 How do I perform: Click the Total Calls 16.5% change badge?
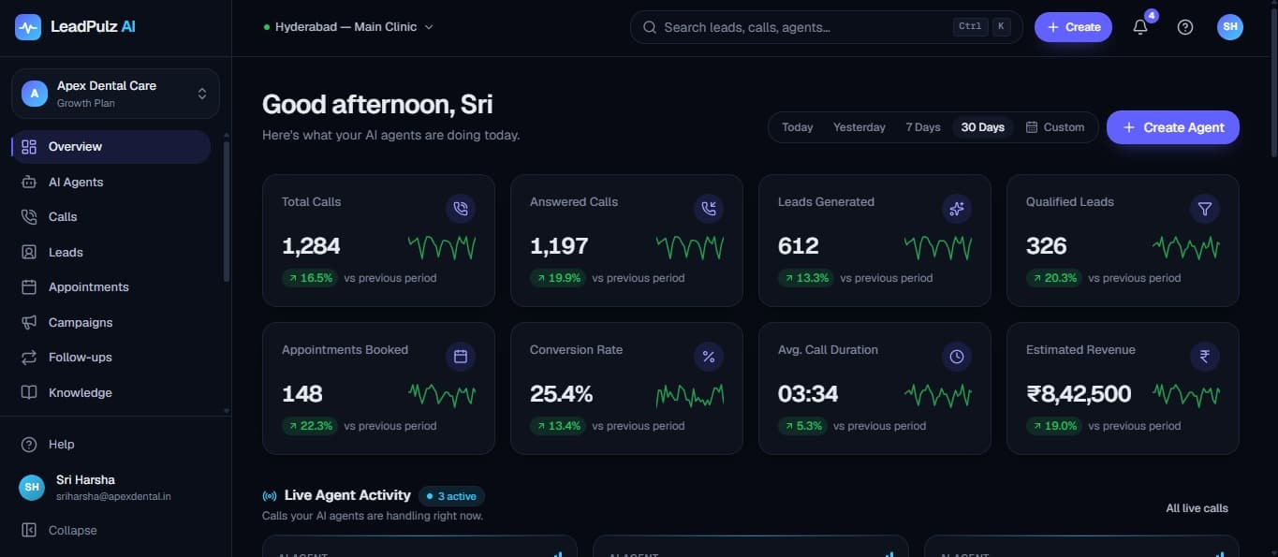click(x=310, y=278)
